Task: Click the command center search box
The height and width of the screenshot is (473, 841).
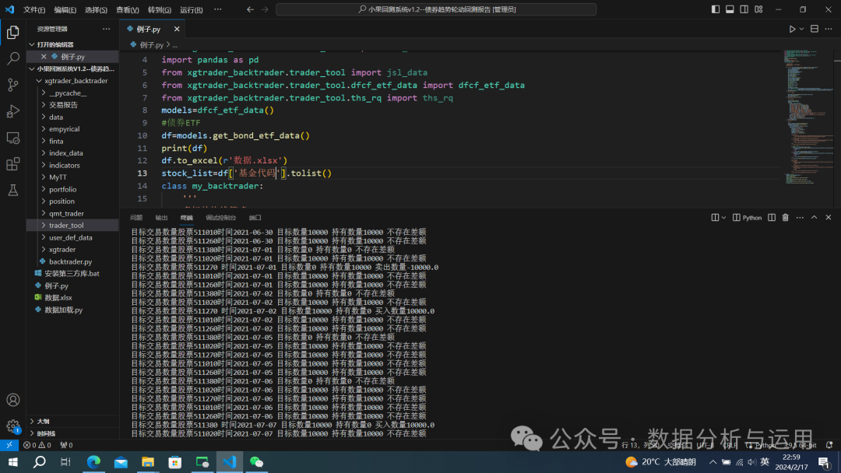Action: pyautogui.click(x=435, y=9)
